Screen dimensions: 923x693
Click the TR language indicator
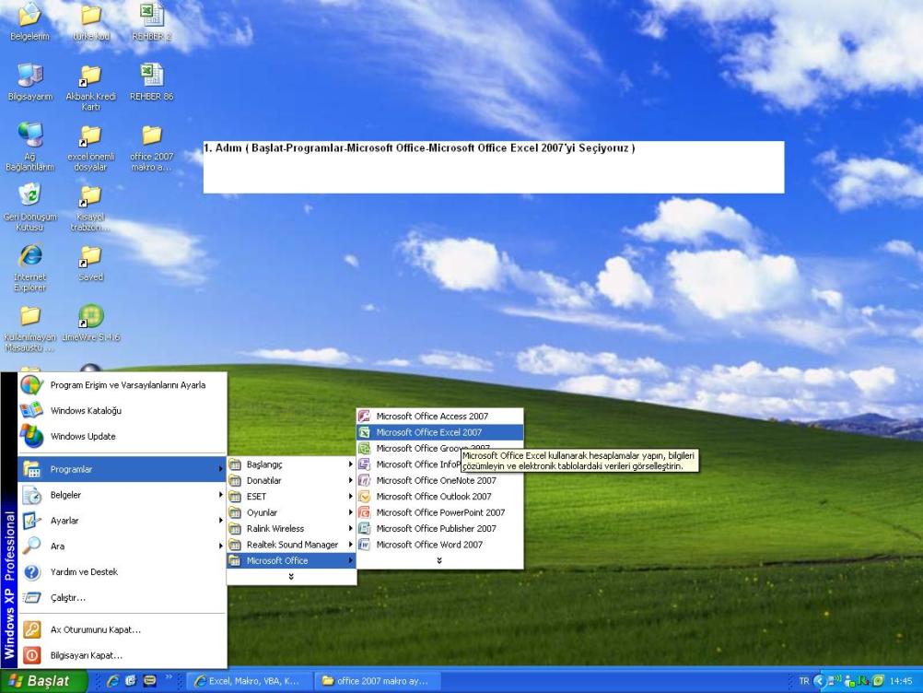pos(804,681)
